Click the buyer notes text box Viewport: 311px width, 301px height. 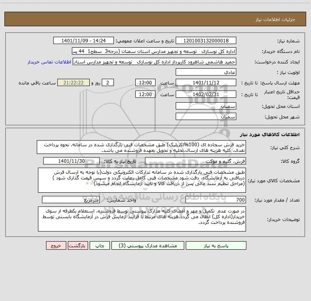coord(142,219)
